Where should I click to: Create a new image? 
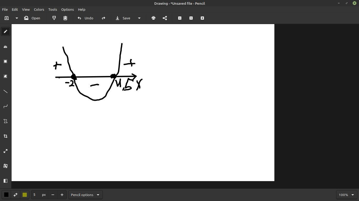(7, 18)
